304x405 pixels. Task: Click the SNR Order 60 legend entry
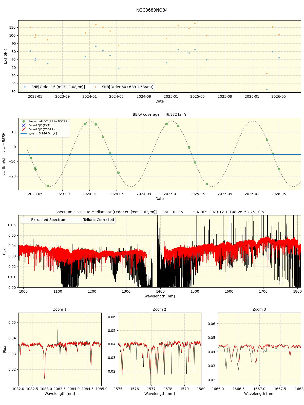click(124, 87)
